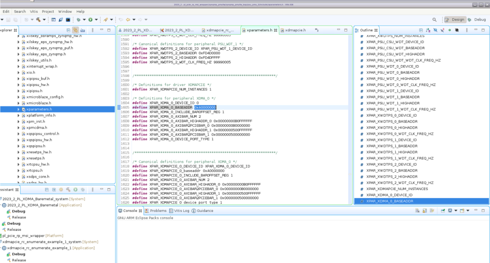The height and width of the screenshot is (263, 490).
Task: Switch to the xdmapcie.h editor tab
Action: pos(295,30)
